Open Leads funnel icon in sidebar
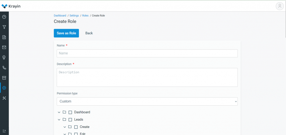This screenshot has height=135, width=286. (x=4, y=27)
